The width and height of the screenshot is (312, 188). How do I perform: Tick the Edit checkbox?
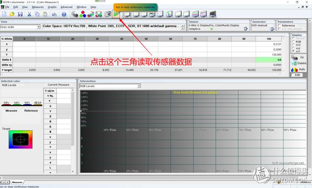293,75
